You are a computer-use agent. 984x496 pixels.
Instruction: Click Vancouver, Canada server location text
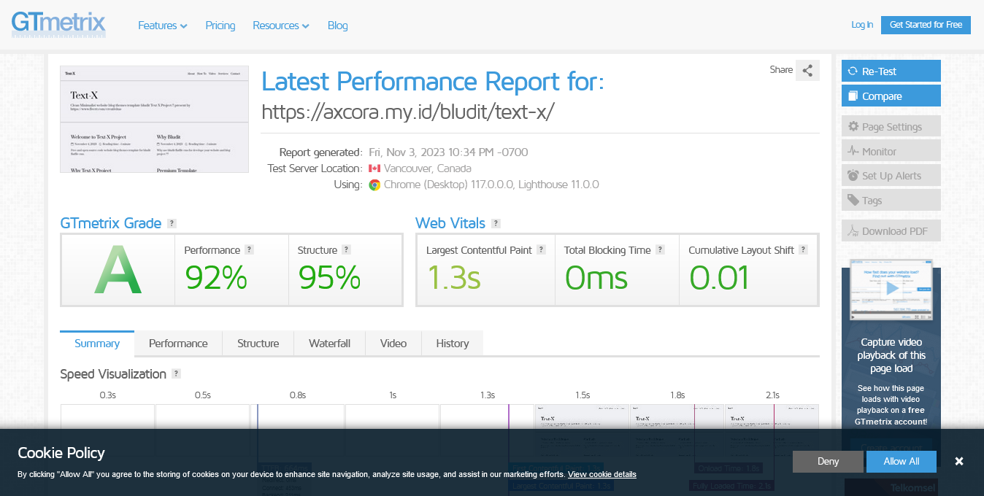click(x=428, y=168)
